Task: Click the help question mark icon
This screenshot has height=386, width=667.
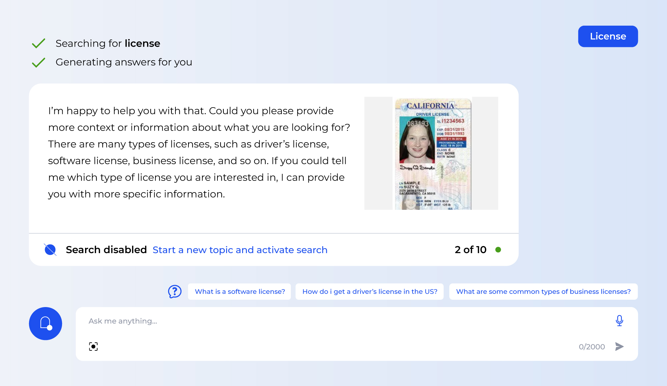Action: click(x=175, y=291)
